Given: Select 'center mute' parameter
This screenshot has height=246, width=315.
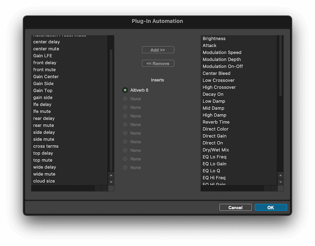Looking at the screenshot, I should (x=46, y=49).
